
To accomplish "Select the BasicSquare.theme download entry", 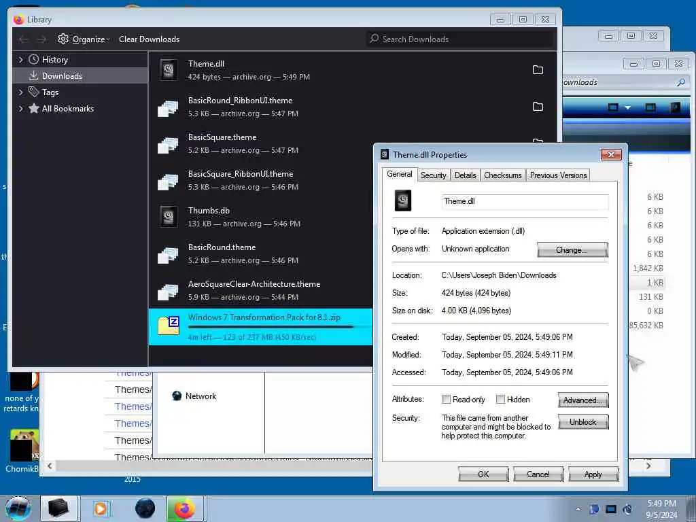I will pyautogui.click(x=260, y=144).
